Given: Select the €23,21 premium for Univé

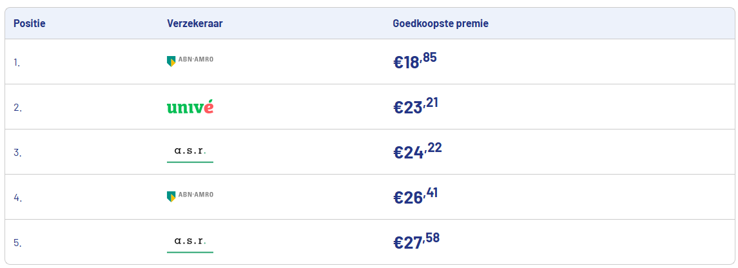Looking at the screenshot, I should coord(416,106).
